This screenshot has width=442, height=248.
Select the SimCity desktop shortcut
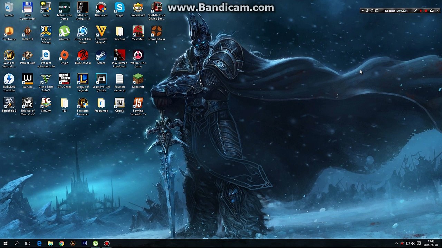pos(46,105)
